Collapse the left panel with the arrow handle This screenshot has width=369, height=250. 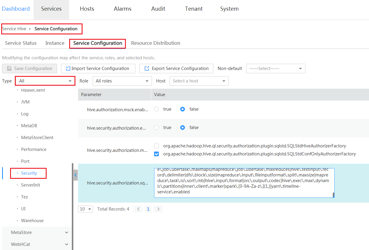pos(75,175)
